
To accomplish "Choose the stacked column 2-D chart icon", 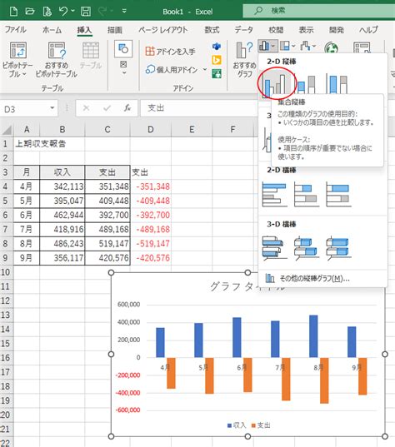I will click(307, 84).
